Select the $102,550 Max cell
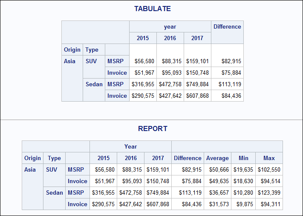The width and height of the screenshot is (303, 216). point(269,169)
